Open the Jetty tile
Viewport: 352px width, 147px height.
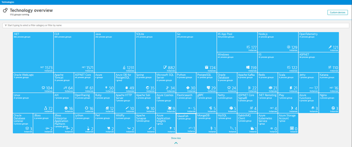[x=309, y=83]
